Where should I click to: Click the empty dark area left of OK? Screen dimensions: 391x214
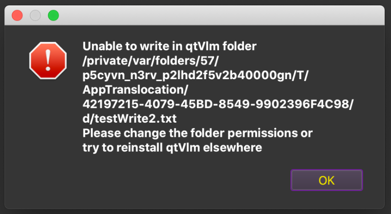pos(174,180)
